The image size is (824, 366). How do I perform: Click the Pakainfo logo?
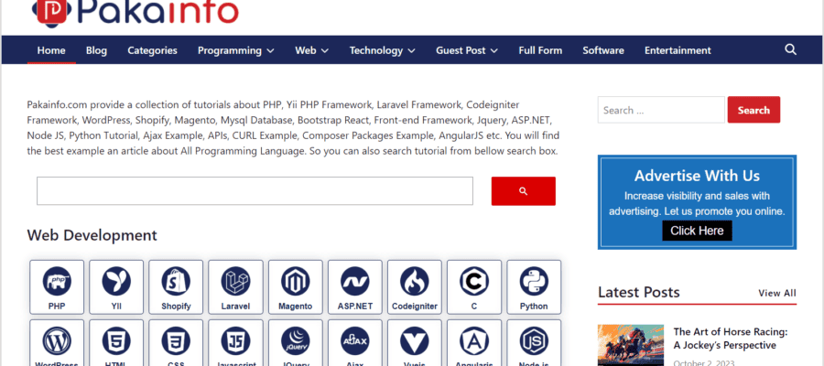coord(136,12)
